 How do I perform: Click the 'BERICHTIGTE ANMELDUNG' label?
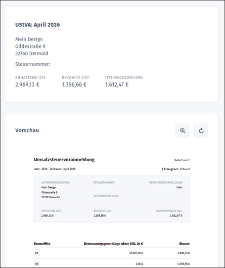[166, 182]
